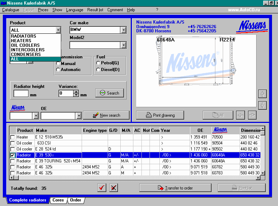Toggle checkbox for Radiator 60782 row

pos(12,167)
